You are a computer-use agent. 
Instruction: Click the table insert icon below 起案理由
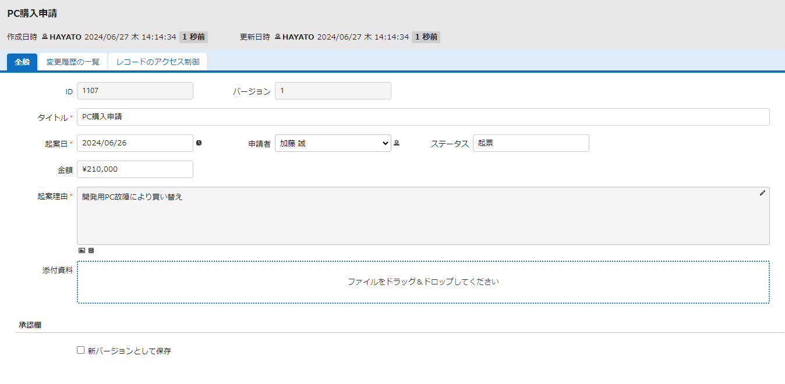tap(91, 251)
